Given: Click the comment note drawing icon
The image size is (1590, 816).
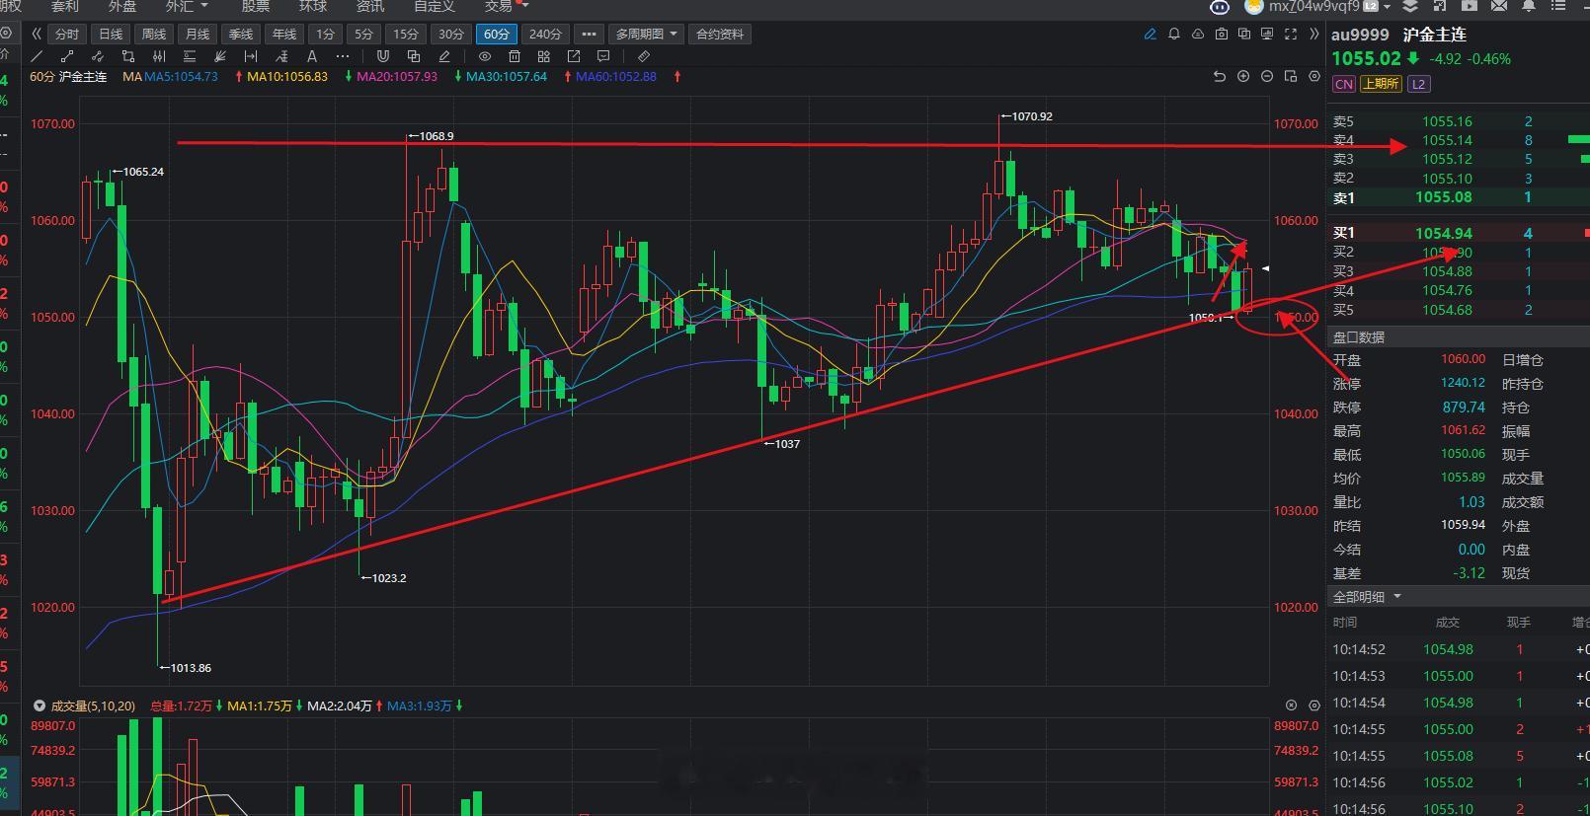Looking at the screenshot, I should [x=603, y=56].
